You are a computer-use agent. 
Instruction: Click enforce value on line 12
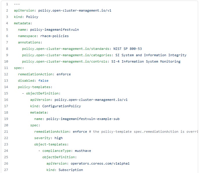point(64,74)
